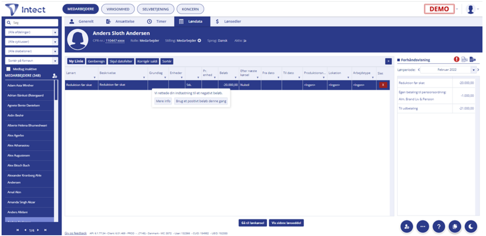Screen dimensions: 486x236
Task: Click Brug et positivt beløb denne gang
Action: tap(201, 101)
